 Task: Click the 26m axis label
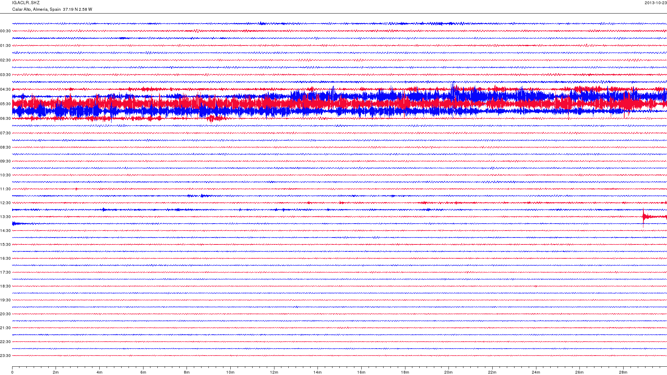tap(579, 373)
